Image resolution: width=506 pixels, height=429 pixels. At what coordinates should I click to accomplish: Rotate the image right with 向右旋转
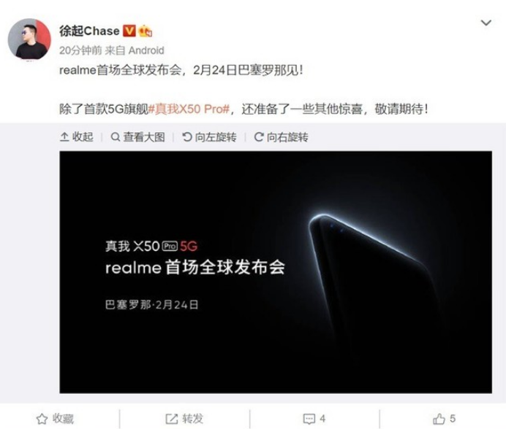point(281,137)
